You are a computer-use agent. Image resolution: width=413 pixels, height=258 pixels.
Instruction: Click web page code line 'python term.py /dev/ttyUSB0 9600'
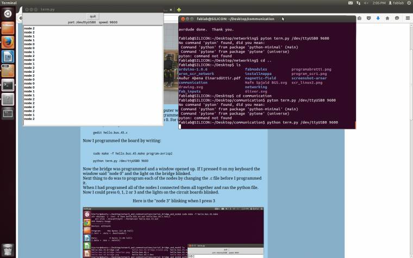(121, 161)
